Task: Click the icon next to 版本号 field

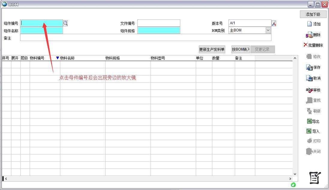Action: pos(274,23)
